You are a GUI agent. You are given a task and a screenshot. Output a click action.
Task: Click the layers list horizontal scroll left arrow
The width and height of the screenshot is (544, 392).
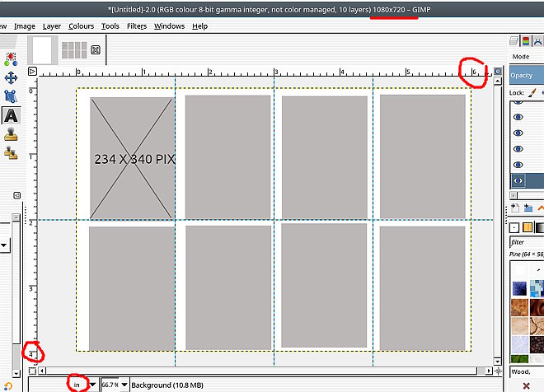click(x=514, y=195)
